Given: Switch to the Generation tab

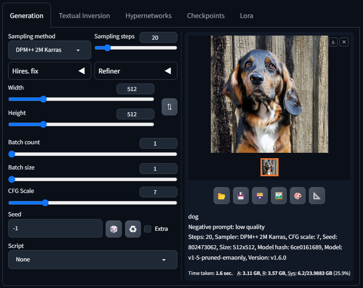Looking at the screenshot, I should tap(27, 16).
